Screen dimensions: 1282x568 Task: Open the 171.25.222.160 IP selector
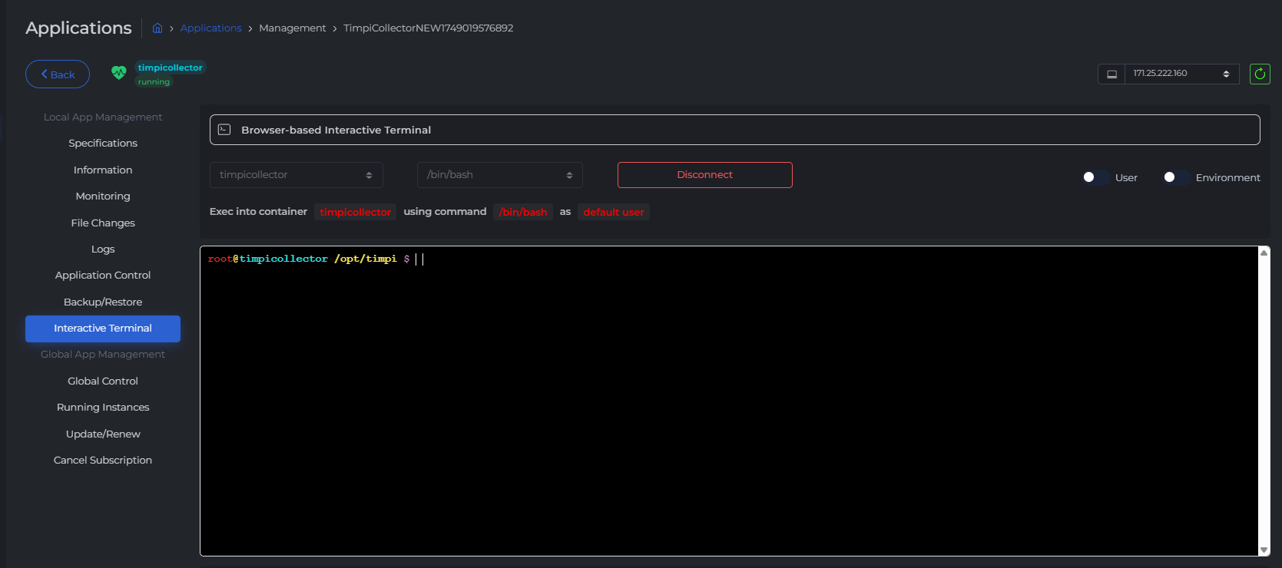point(1181,74)
